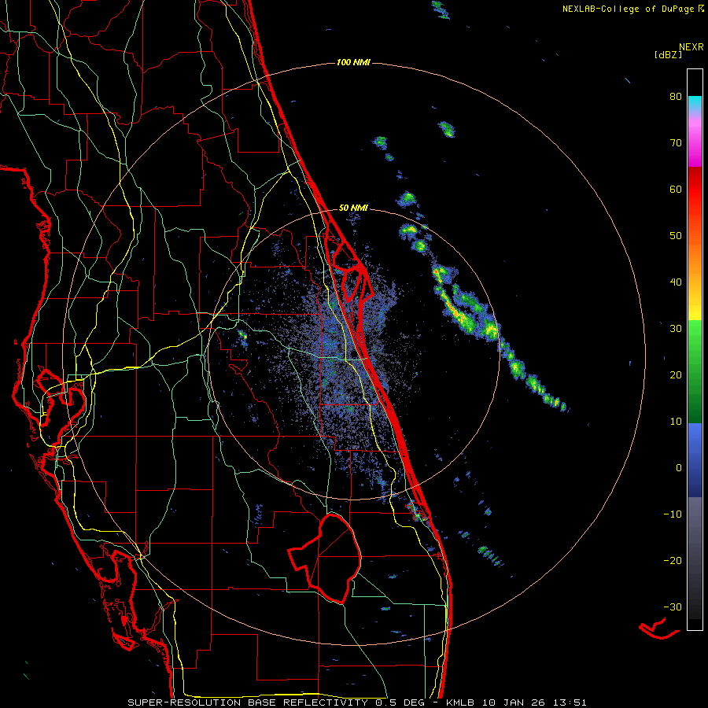Click the -20 value on dBZ scale
This screenshot has height=708, width=708.
[x=673, y=560]
